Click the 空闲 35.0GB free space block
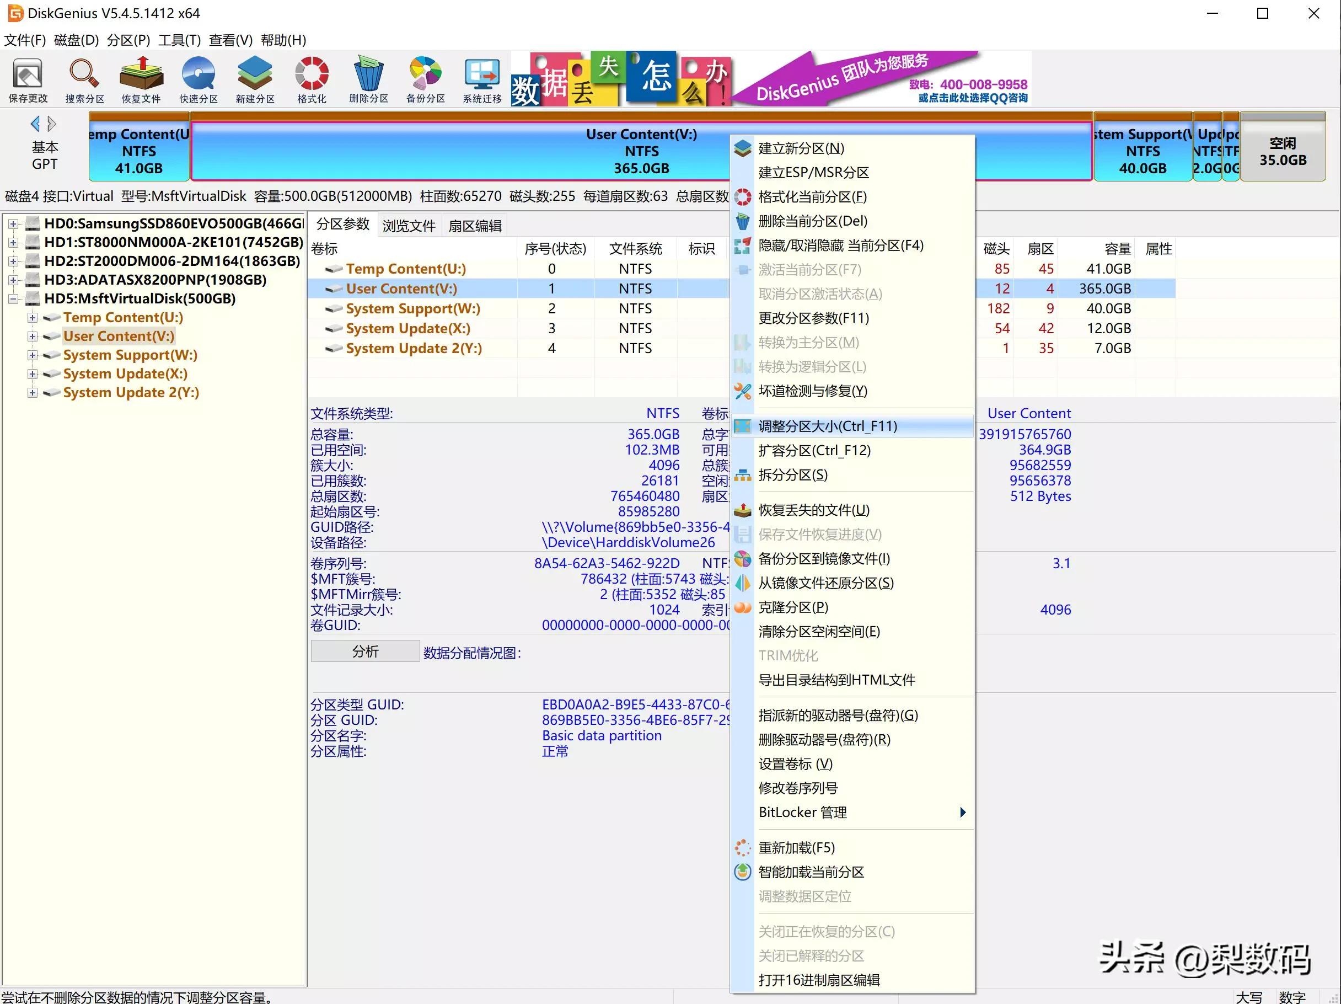 tap(1282, 151)
